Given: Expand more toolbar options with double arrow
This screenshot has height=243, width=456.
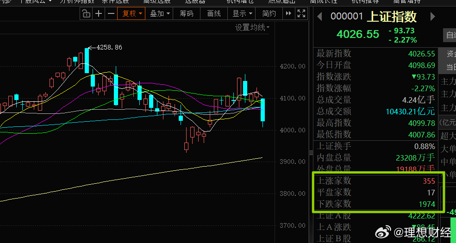Looking at the screenshot, I should pyautogui.click(x=288, y=13).
